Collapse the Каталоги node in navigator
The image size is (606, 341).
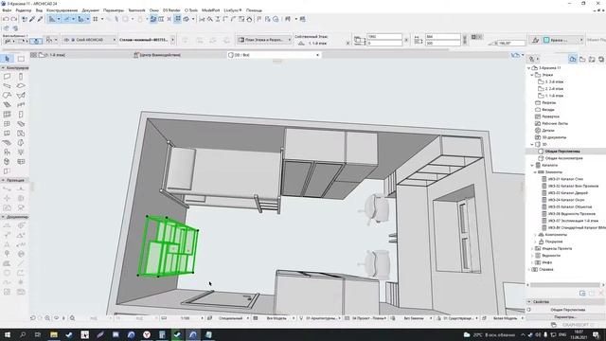pos(532,165)
